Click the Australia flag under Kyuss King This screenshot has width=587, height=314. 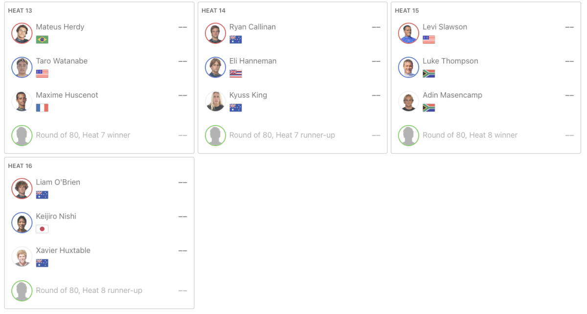click(x=236, y=108)
